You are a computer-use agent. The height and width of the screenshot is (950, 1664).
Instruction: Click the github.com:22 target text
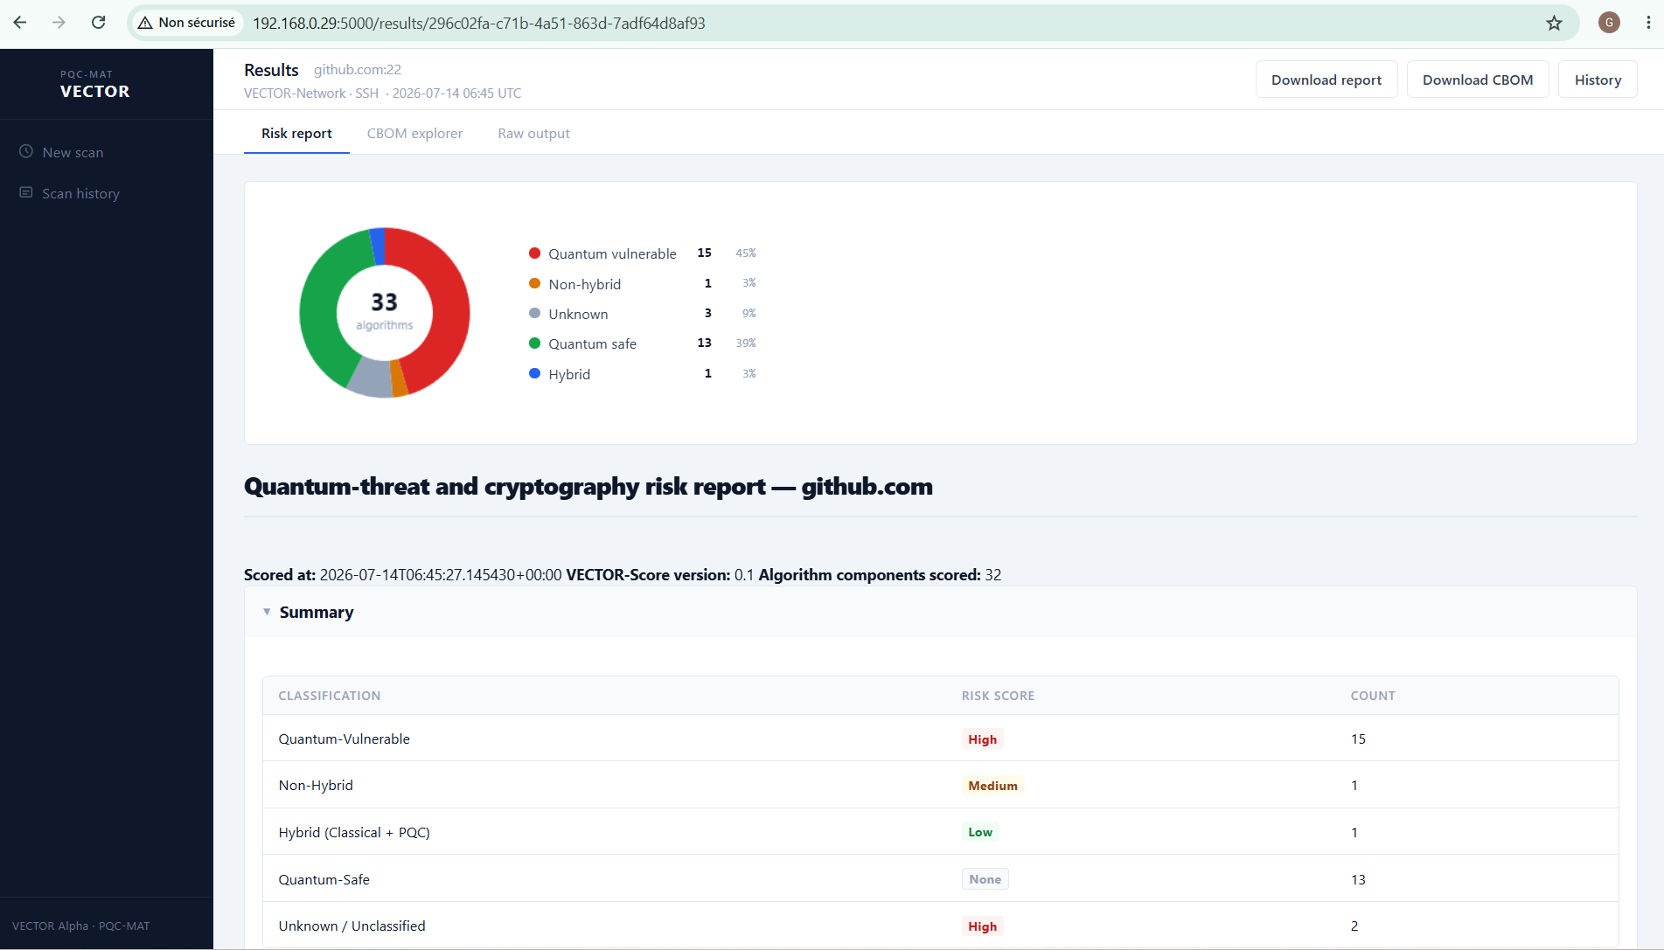pos(357,70)
